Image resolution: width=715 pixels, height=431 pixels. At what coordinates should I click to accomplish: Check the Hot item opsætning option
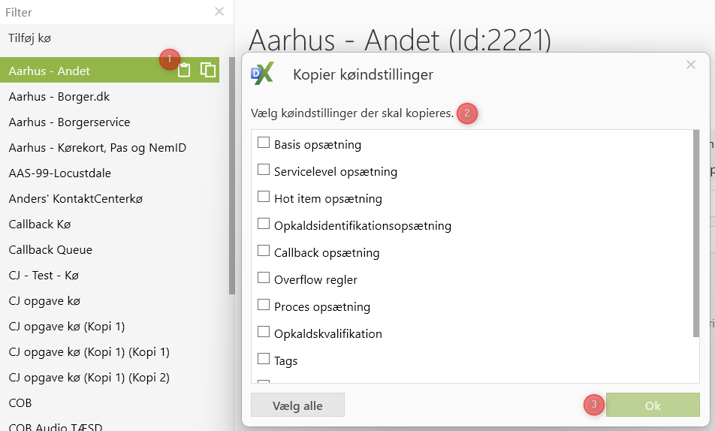(264, 197)
